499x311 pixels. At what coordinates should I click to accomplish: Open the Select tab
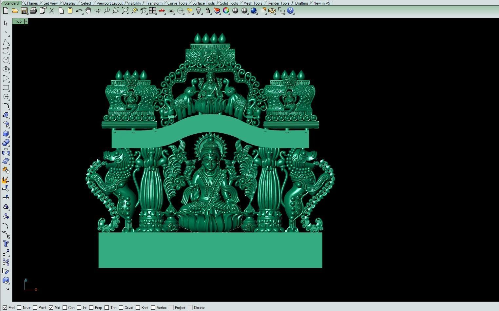86,3
